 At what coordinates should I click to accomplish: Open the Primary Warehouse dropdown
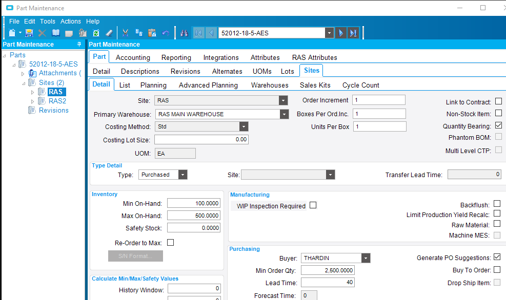pos(284,114)
